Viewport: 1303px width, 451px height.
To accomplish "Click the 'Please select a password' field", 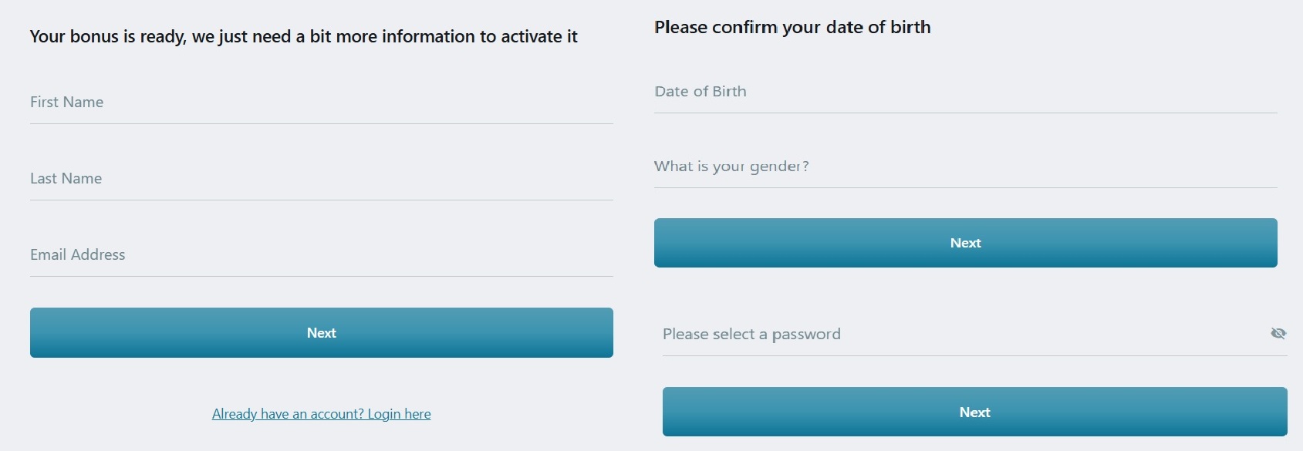I will coord(957,335).
